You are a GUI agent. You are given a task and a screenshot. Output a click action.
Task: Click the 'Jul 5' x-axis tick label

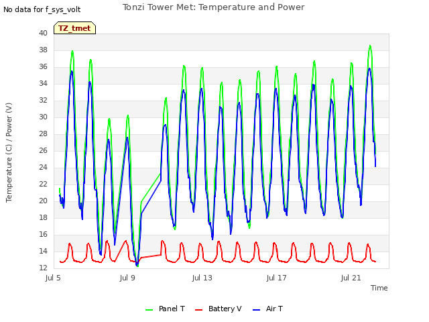(x=53, y=278)
